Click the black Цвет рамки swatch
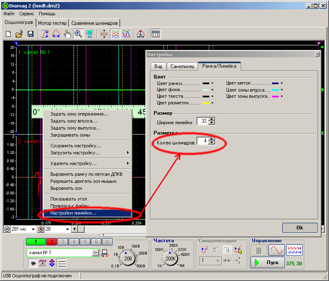Viewport: 329px width, 281px height. (206, 83)
